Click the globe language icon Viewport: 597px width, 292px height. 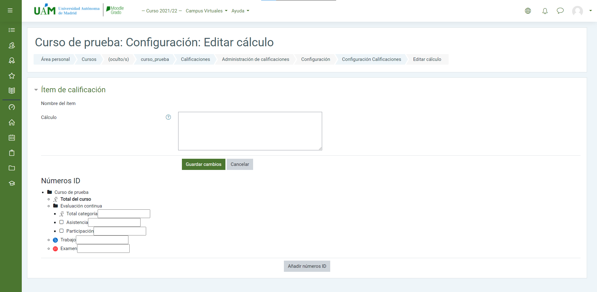coord(528,11)
